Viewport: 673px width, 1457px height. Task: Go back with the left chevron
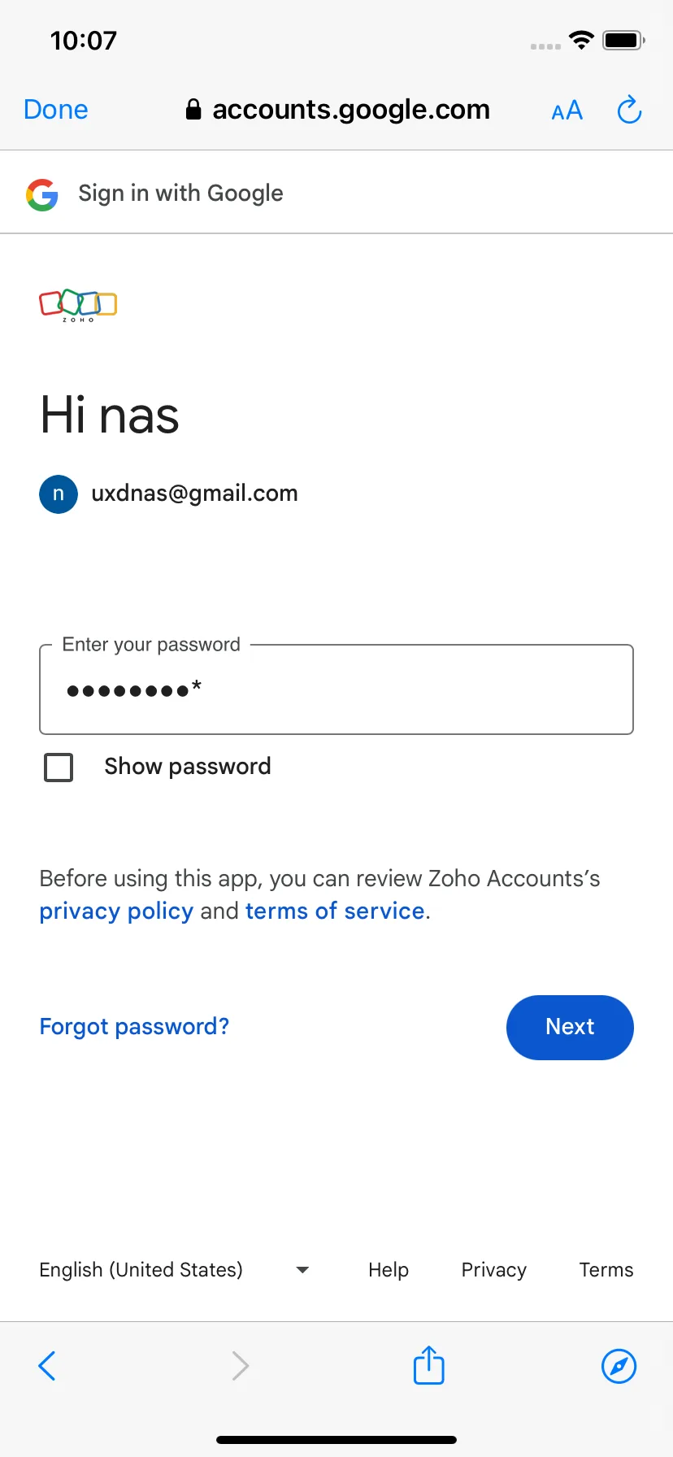(47, 1366)
